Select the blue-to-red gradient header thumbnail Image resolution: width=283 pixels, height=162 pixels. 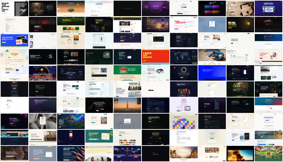coord(269,105)
